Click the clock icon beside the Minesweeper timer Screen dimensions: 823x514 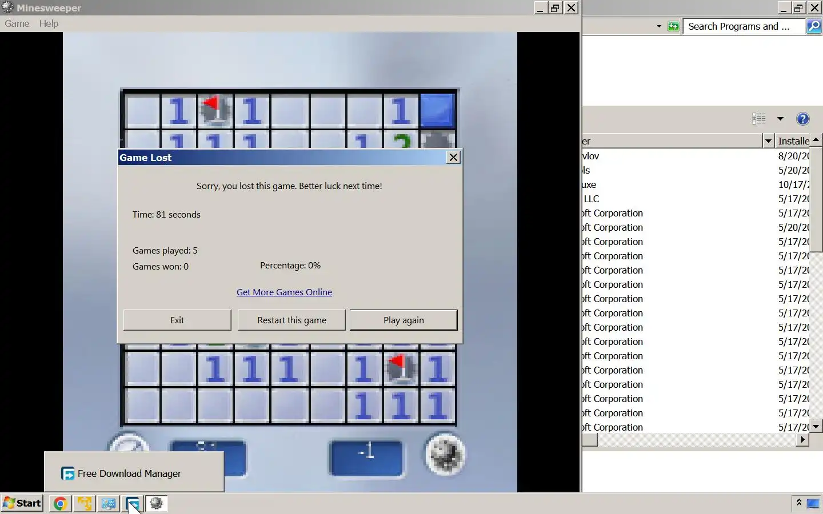point(129,445)
